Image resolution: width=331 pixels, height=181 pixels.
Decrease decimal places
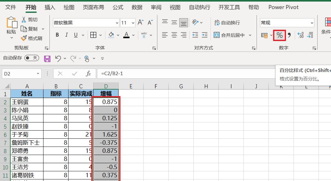(x=310, y=35)
